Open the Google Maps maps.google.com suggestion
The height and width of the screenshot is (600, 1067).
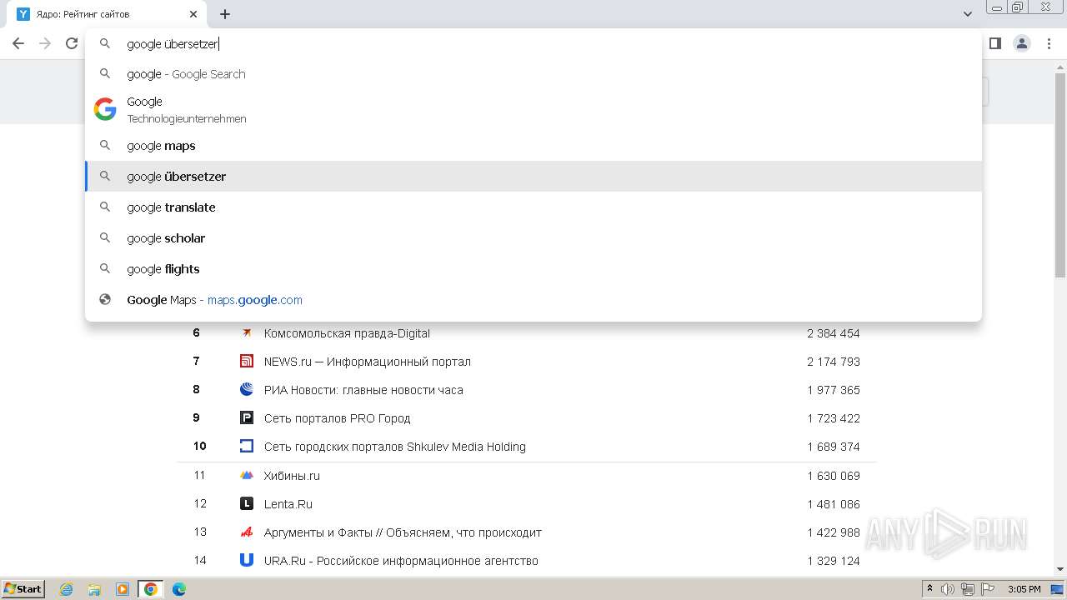click(x=533, y=300)
